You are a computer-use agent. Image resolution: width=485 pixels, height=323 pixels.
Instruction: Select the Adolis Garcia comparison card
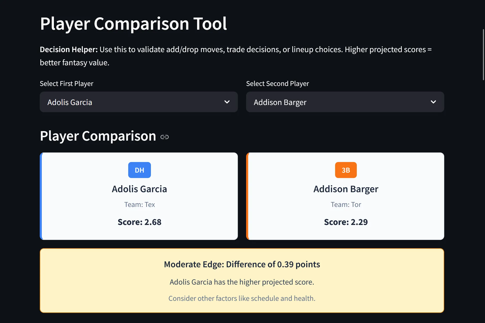tap(139, 196)
